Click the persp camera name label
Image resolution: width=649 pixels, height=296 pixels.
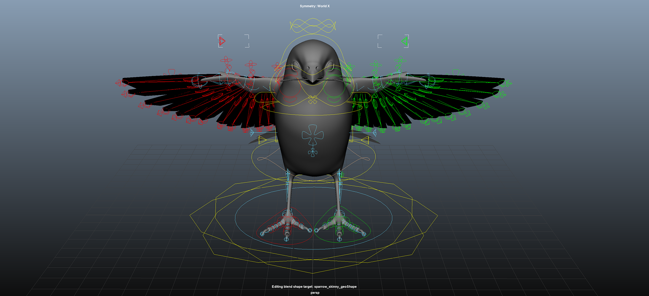pos(315,293)
